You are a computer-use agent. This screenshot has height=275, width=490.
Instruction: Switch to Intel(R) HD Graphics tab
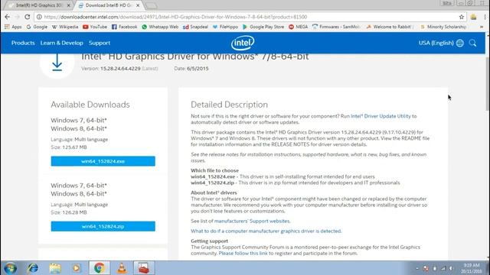[39, 5]
